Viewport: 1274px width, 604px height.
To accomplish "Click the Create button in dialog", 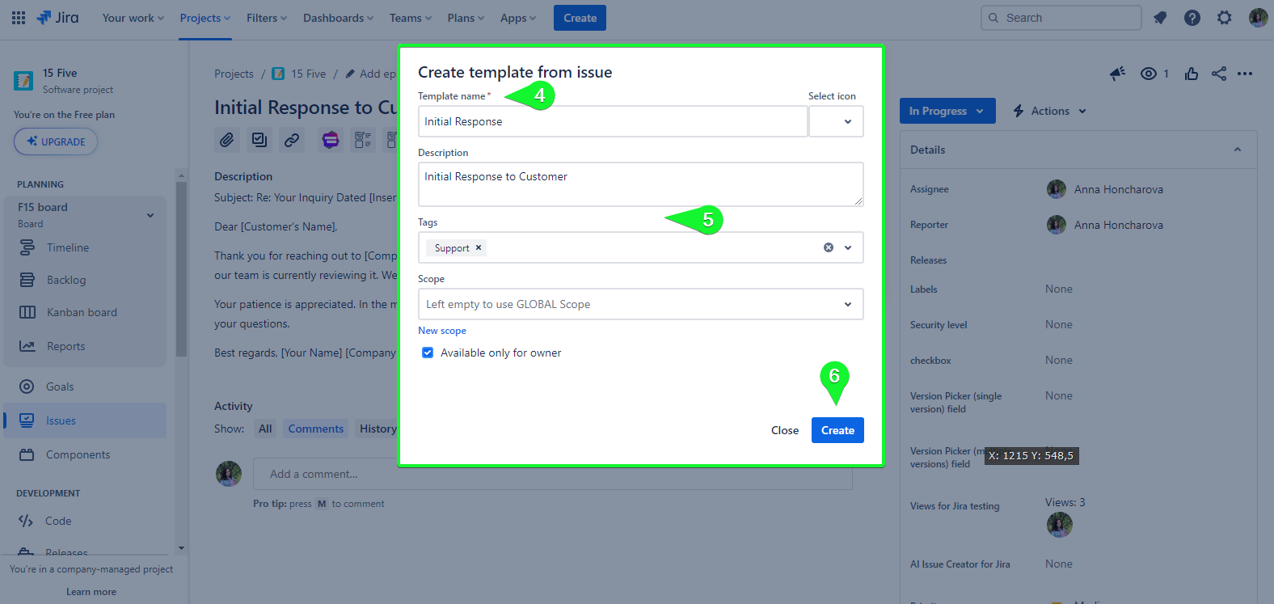I will (837, 430).
